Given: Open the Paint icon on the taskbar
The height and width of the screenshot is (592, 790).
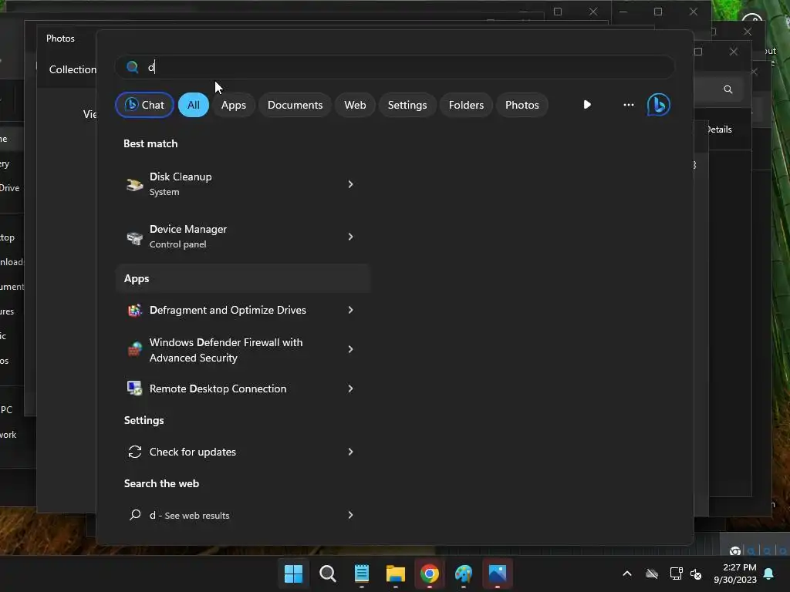Looking at the screenshot, I should [464, 573].
